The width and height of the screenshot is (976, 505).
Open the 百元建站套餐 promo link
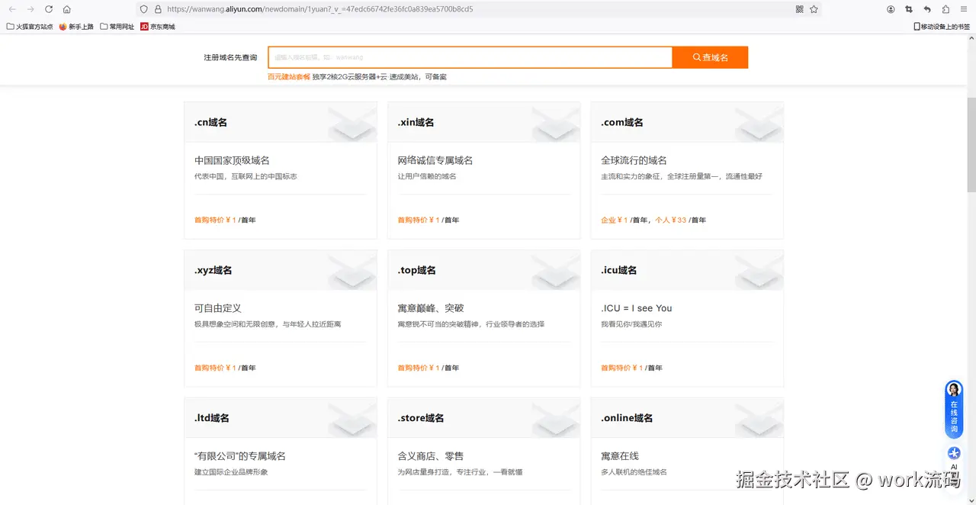click(x=289, y=77)
